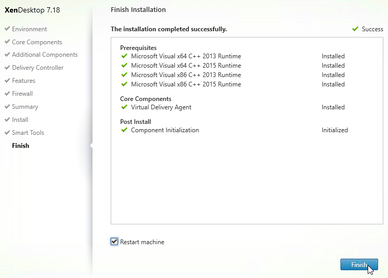Select the Additional Components sidebar step
388x278 pixels.
click(x=45, y=55)
